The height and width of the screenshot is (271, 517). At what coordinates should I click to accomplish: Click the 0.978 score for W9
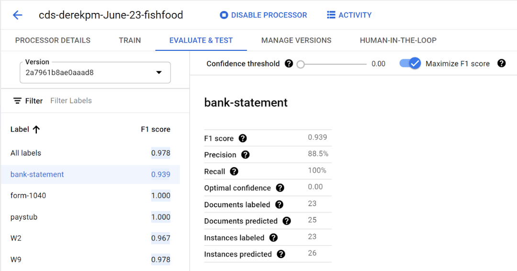pyautogui.click(x=160, y=260)
